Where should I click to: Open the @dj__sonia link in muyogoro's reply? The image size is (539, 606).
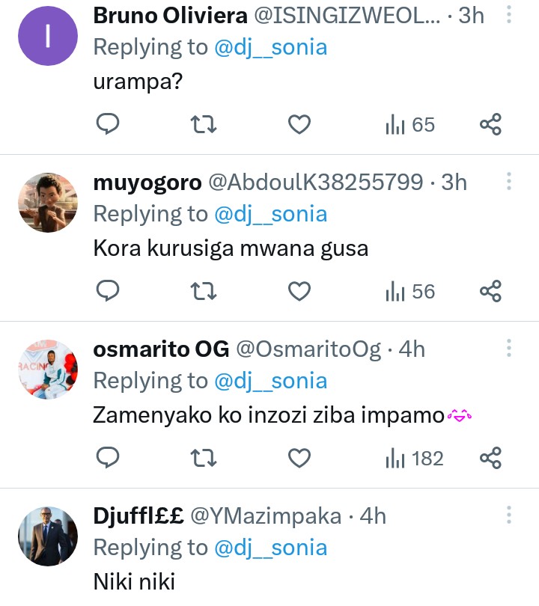click(x=271, y=215)
